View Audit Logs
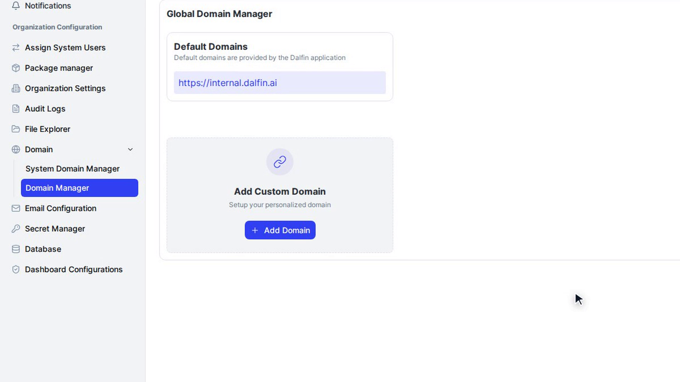 [45, 109]
